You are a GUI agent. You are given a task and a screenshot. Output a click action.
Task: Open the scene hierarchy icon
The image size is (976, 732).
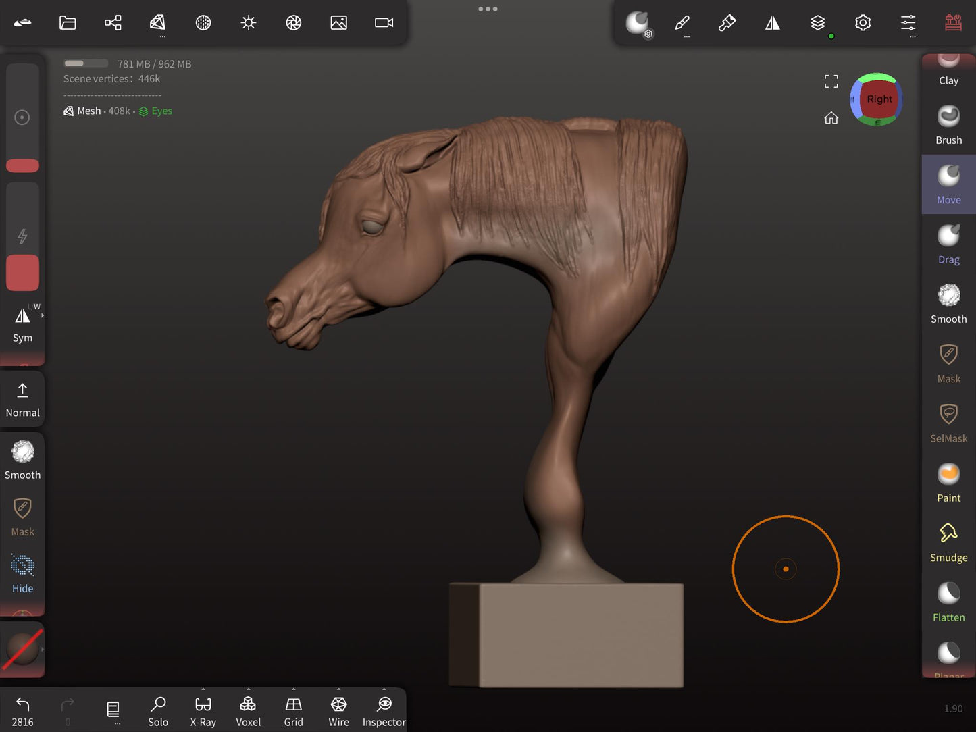pyautogui.click(x=113, y=23)
